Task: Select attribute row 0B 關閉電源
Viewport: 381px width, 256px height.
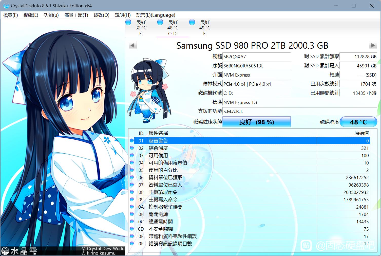Action: point(250,214)
